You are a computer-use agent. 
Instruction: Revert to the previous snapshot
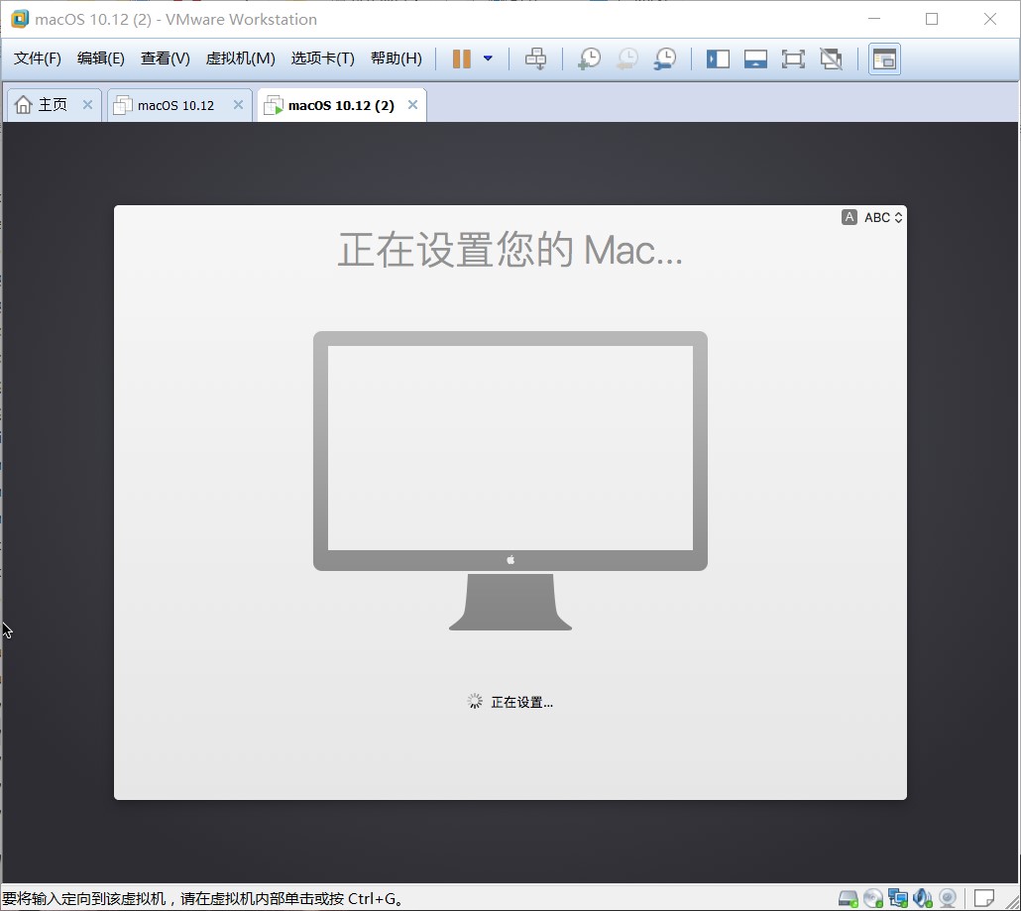[627, 58]
